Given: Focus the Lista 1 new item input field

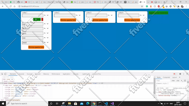Looking at the screenshot, I should [33, 15].
